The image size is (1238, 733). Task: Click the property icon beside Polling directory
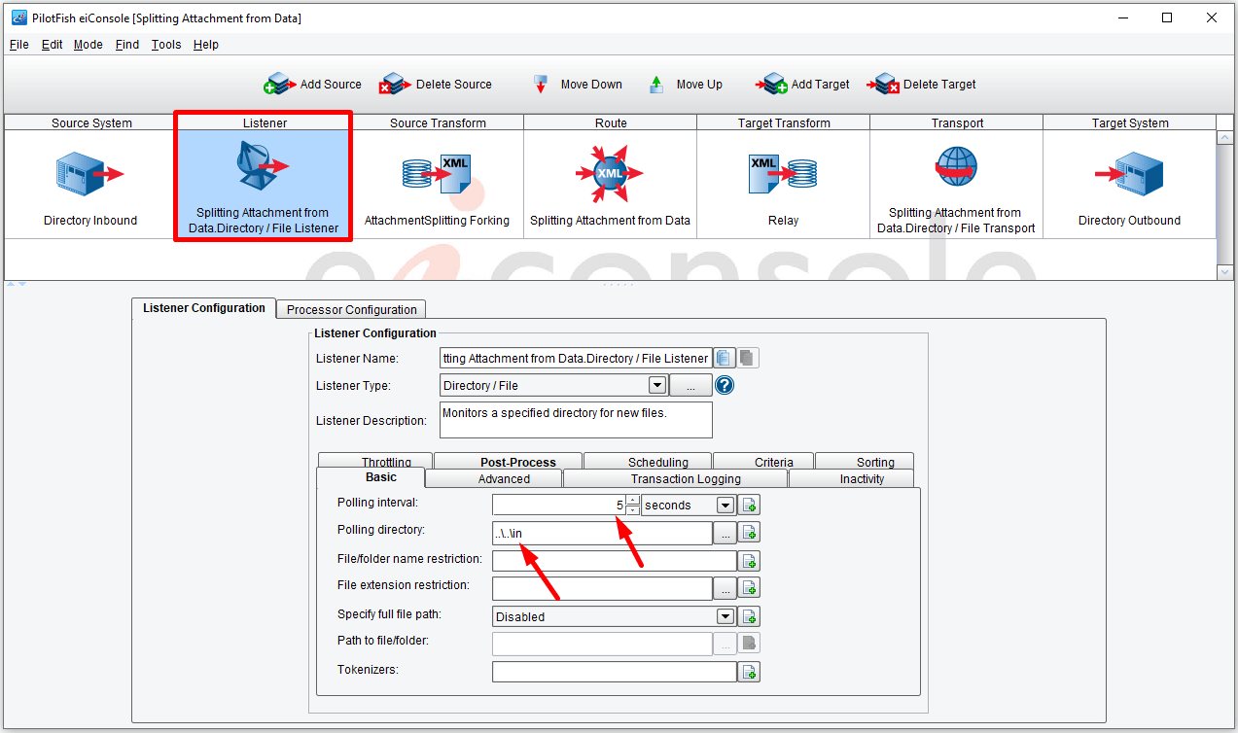(749, 533)
